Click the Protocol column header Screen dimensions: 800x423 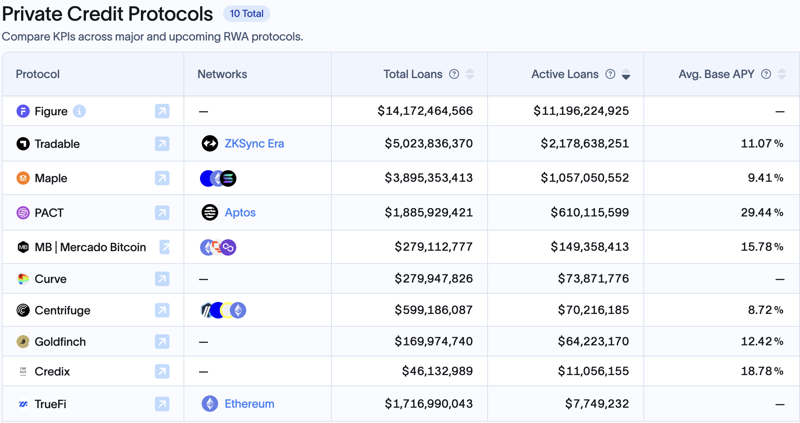click(38, 74)
